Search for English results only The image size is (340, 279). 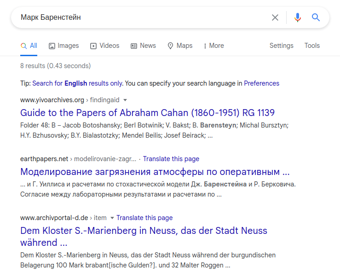click(x=77, y=83)
